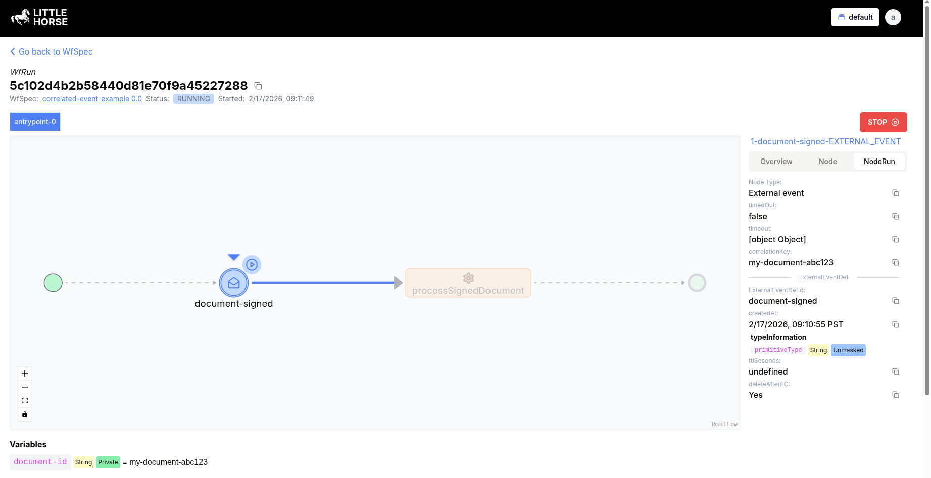Click the play badge on document-signed node
Screen dimensions: 931x478
tap(252, 264)
